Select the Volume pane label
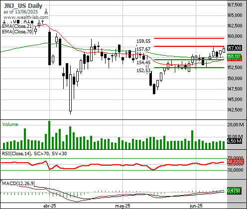The image size is (247, 209). pos(10,124)
